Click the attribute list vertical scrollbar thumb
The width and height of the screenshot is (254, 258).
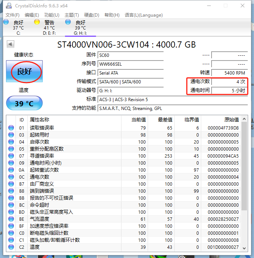click(x=244, y=166)
